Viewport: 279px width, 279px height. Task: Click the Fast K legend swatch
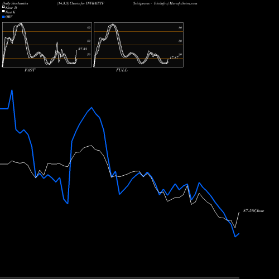point(3,11)
